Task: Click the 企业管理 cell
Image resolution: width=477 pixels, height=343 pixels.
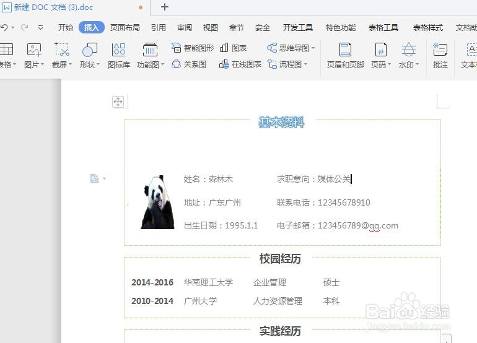Action: 270,282
